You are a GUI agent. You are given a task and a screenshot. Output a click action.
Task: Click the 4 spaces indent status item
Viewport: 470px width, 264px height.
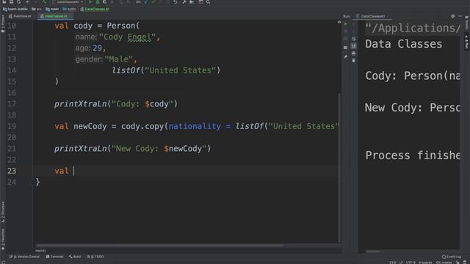coord(425,263)
